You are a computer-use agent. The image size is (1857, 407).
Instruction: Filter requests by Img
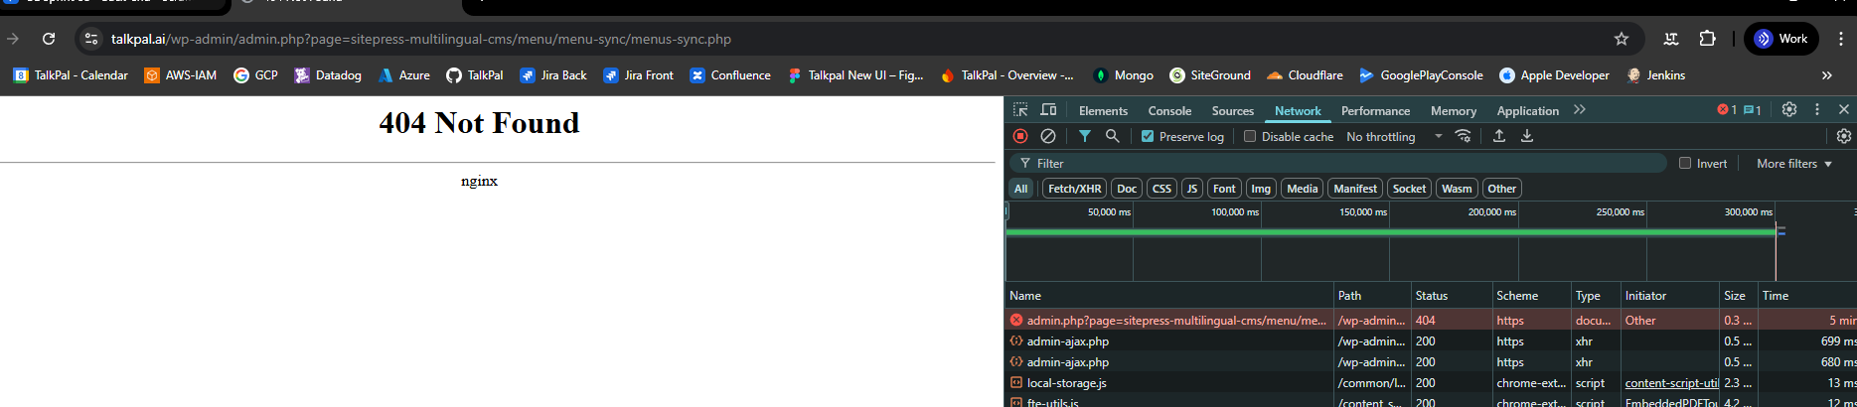coord(1261,189)
